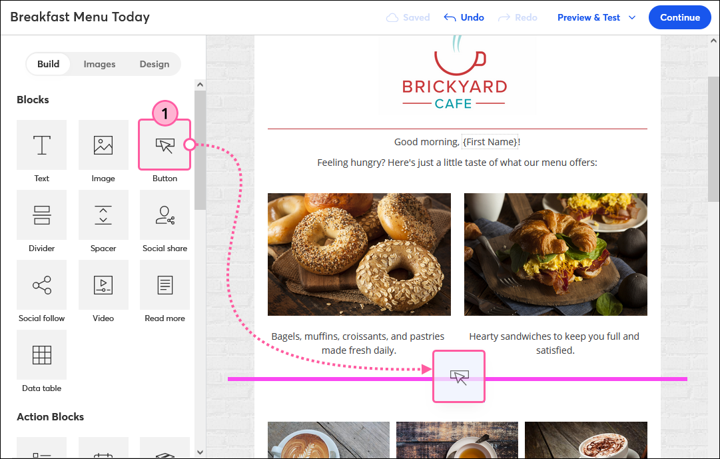Click the Action Blocks section heading
The width and height of the screenshot is (720, 459).
[x=51, y=417]
